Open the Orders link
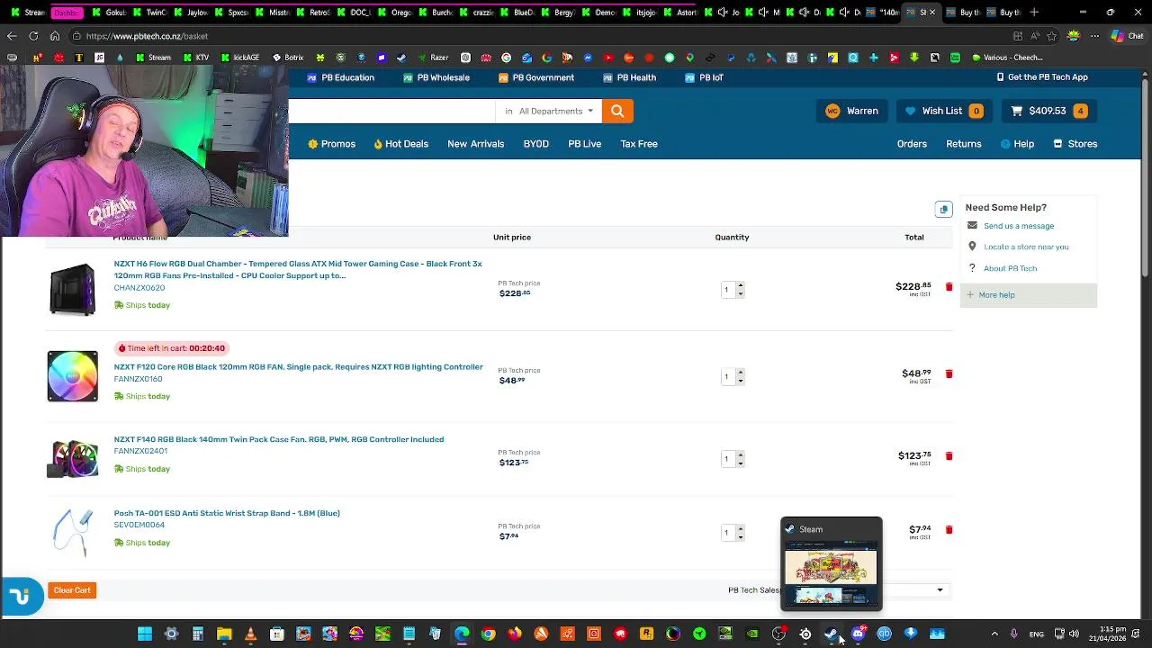1152x648 pixels. [x=912, y=144]
